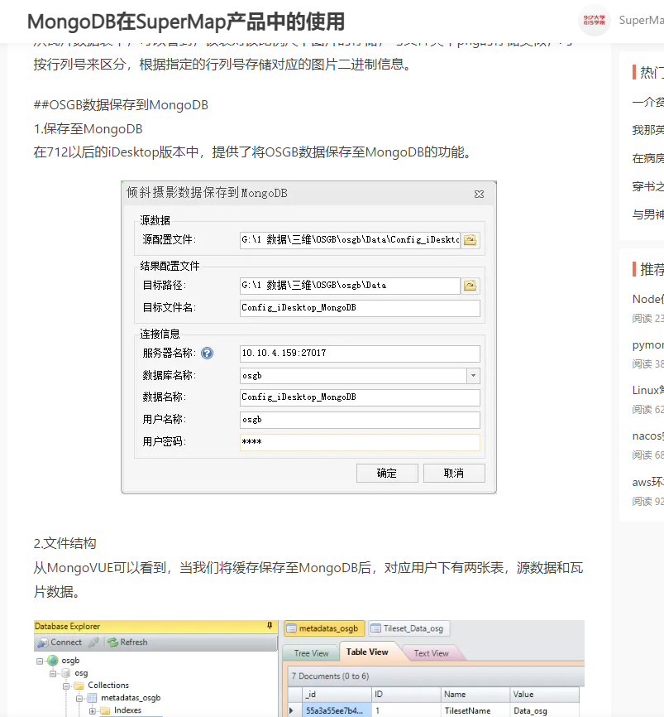Select the TilesetName cell
The width and height of the screenshot is (664, 717).
[x=475, y=710]
